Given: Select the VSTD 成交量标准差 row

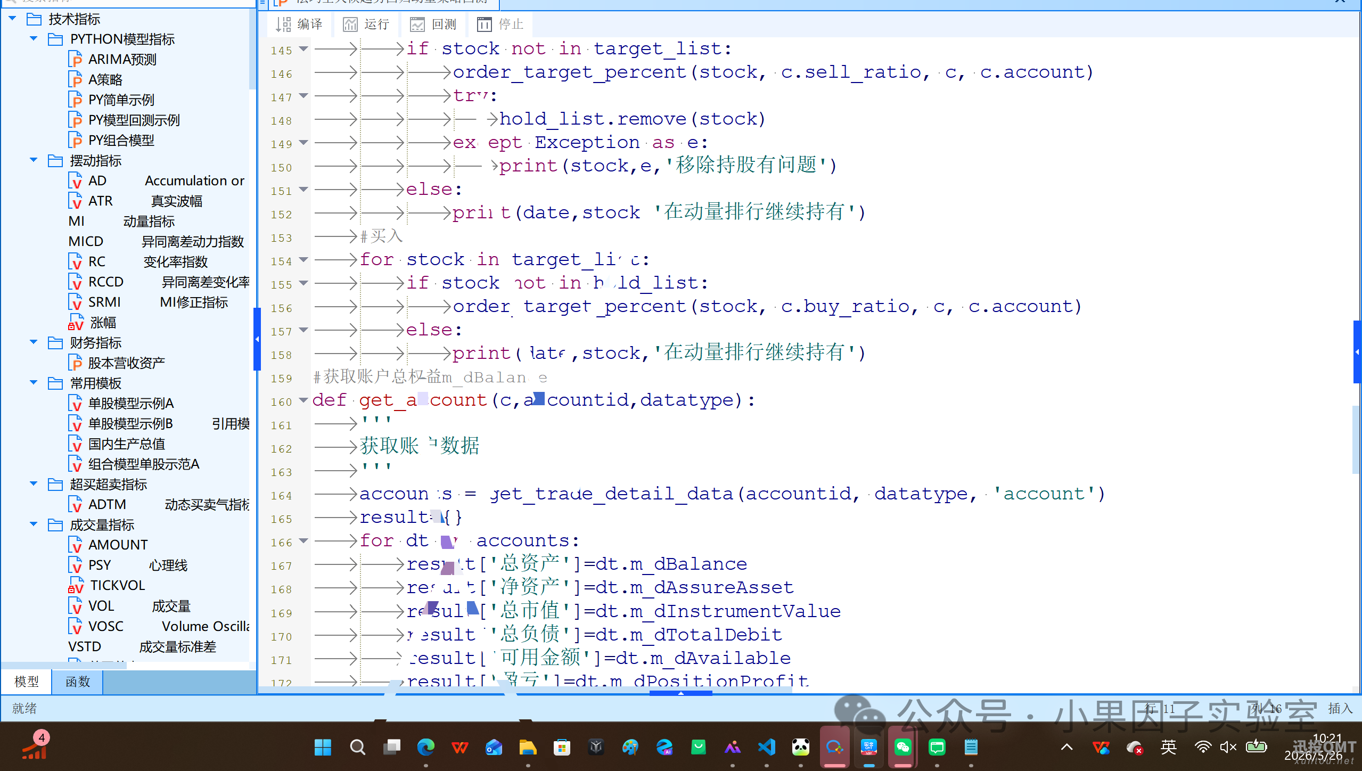Looking at the screenshot, I should pos(143,646).
